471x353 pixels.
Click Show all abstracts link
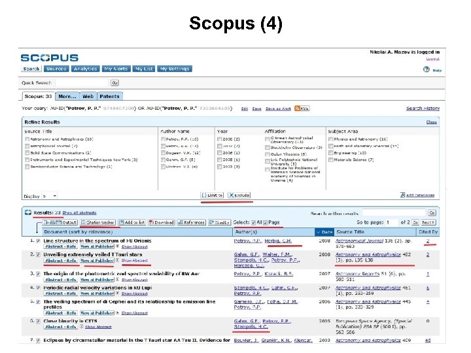pos(79,212)
